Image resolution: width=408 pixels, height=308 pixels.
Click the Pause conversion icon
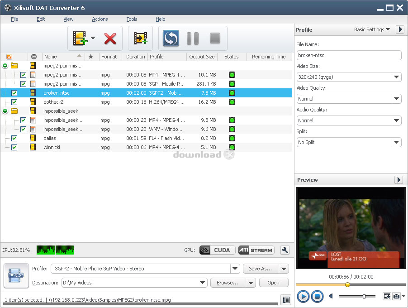pyautogui.click(x=193, y=38)
